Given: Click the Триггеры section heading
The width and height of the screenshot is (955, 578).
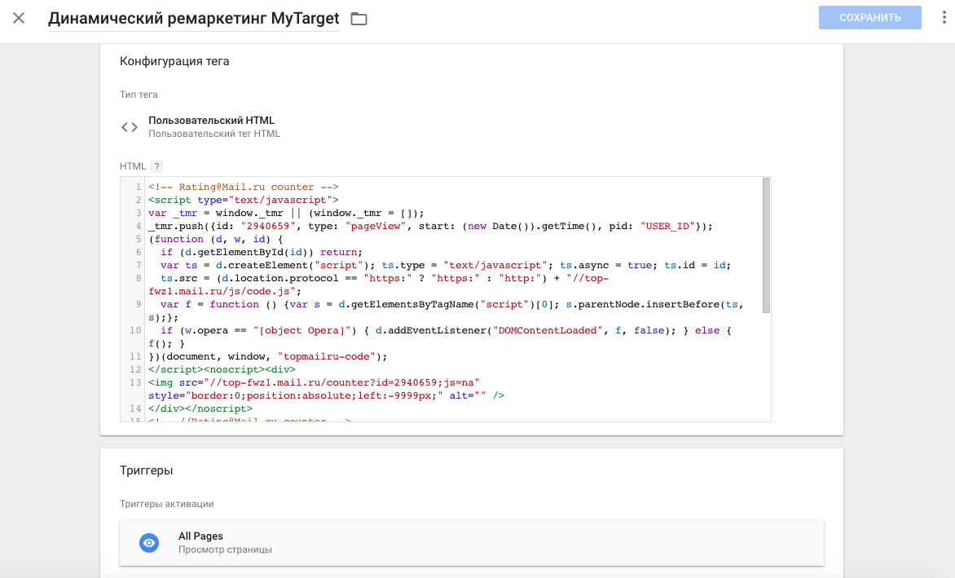Looking at the screenshot, I should [x=146, y=471].
